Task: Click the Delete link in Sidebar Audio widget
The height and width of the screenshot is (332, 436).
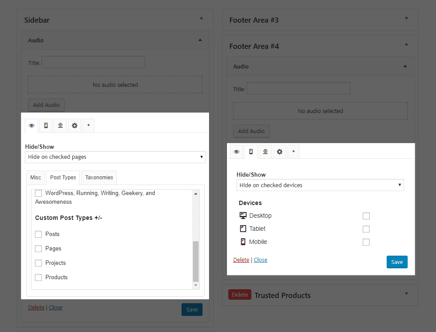Action: [36, 307]
